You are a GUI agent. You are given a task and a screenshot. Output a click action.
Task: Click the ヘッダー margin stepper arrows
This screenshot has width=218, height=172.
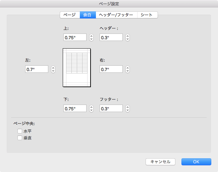coord(127,38)
